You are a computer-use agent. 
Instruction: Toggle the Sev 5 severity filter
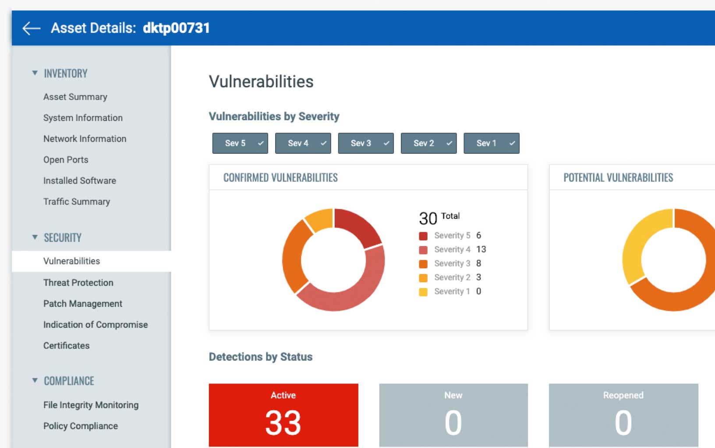coord(240,143)
